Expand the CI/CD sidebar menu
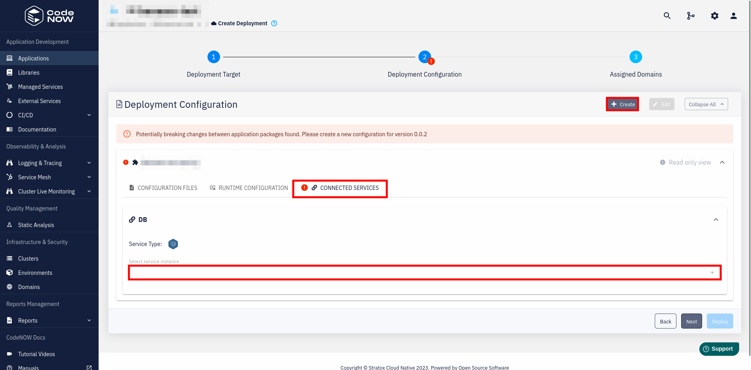 [x=49, y=115]
